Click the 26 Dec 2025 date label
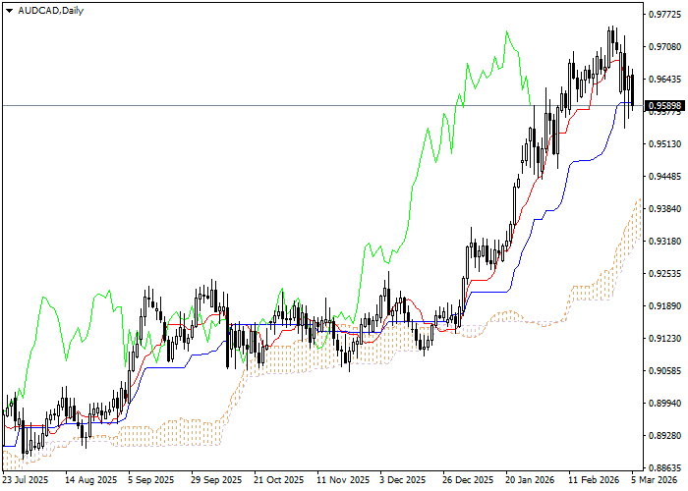 pos(469,481)
